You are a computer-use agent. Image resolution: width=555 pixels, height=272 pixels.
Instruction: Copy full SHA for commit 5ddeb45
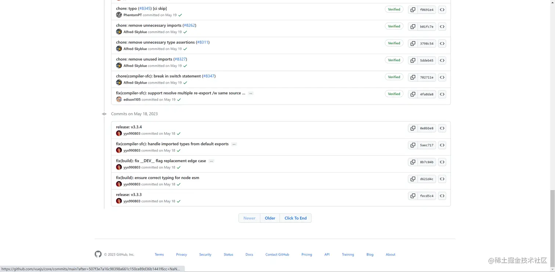click(x=413, y=61)
